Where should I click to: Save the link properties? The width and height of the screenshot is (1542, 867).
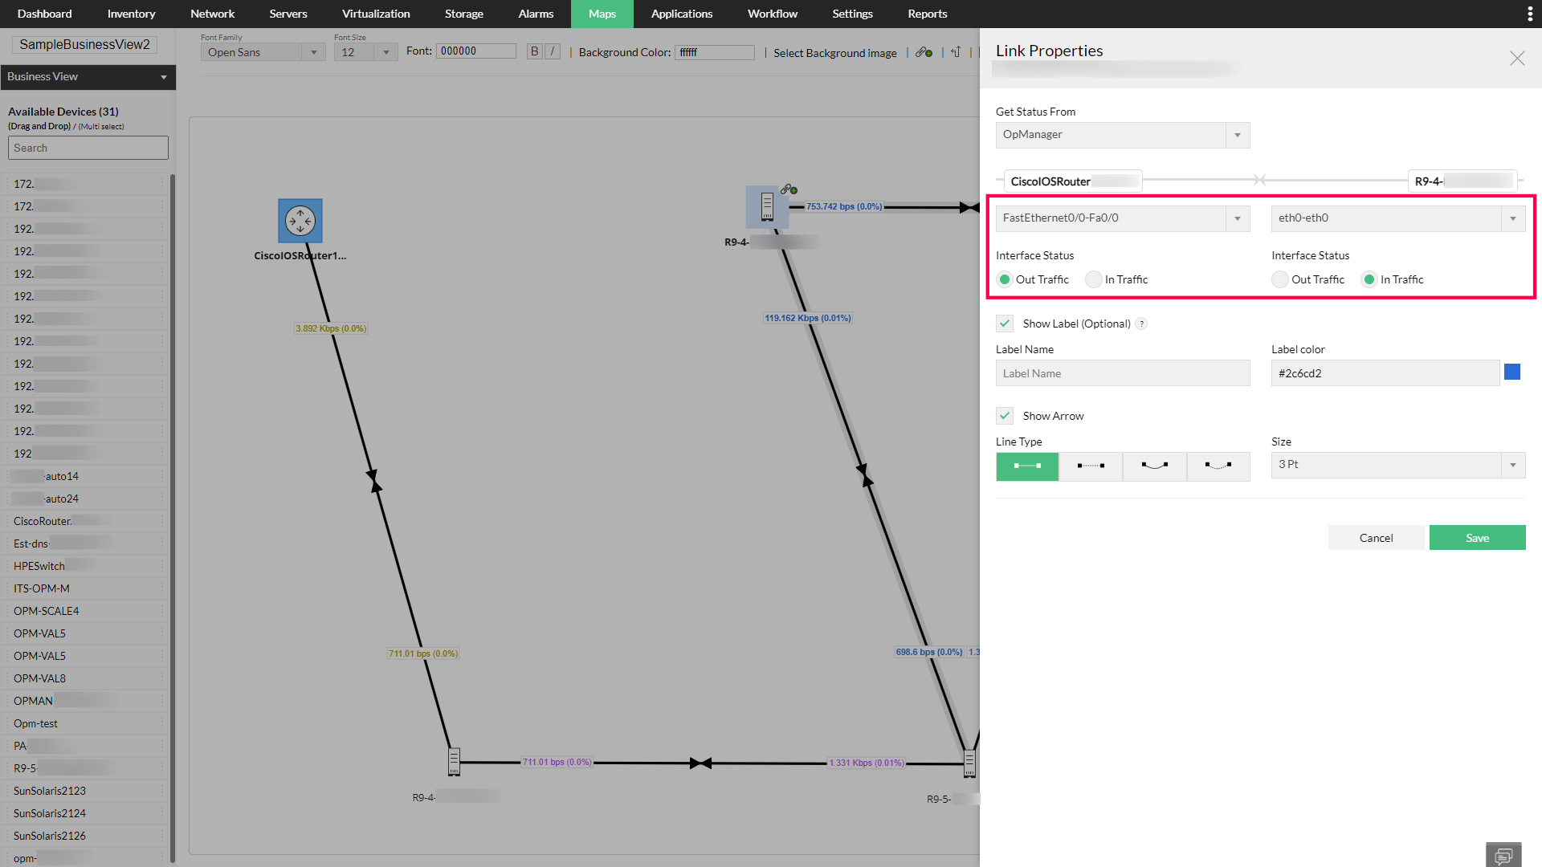point(1477,537)
